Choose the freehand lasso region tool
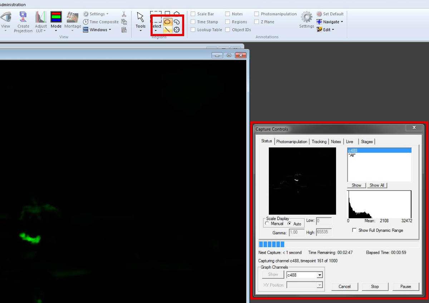 pyautogui.click(x=177, y=22)
